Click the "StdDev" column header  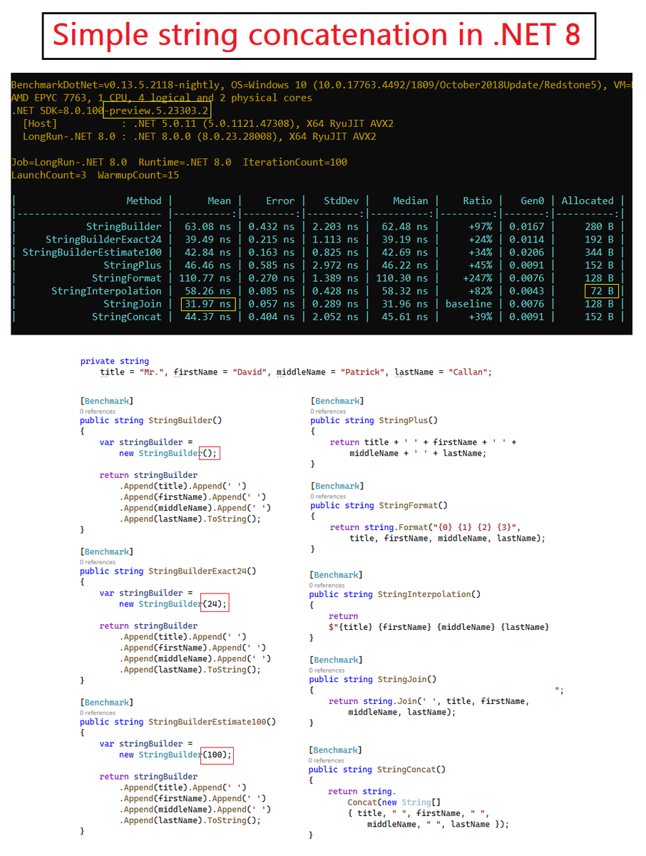click(x=341, y=200)
